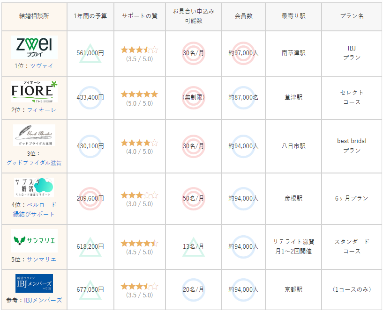Image resolution: width=383 pixels, height=310 pixels.
Task: Click the サブスク婚活 logo image
Action: [x=34, y=187]
